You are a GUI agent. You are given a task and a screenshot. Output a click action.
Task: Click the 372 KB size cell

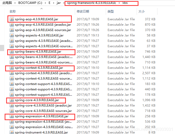[x=150, y=19]
